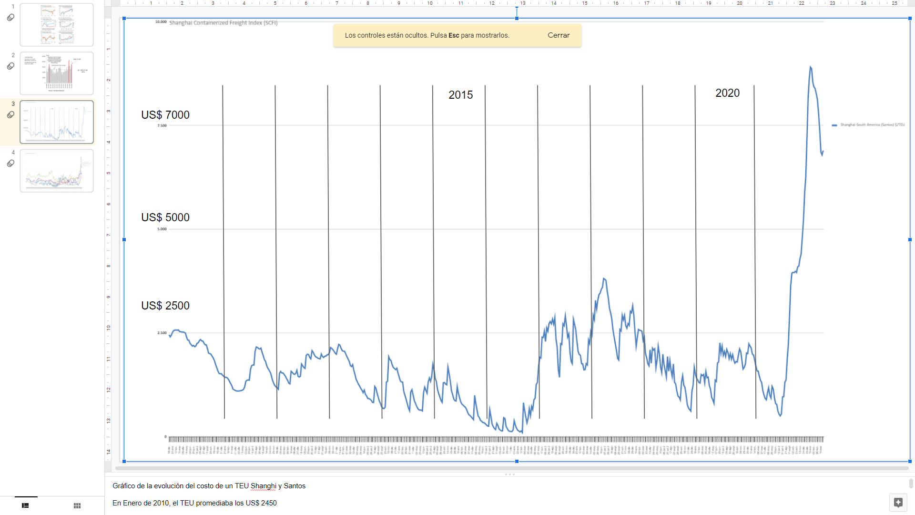This screenshot has height=515, width=915.
Task: Click the linked-object icon beside slide 3
Action: point(10,115)
